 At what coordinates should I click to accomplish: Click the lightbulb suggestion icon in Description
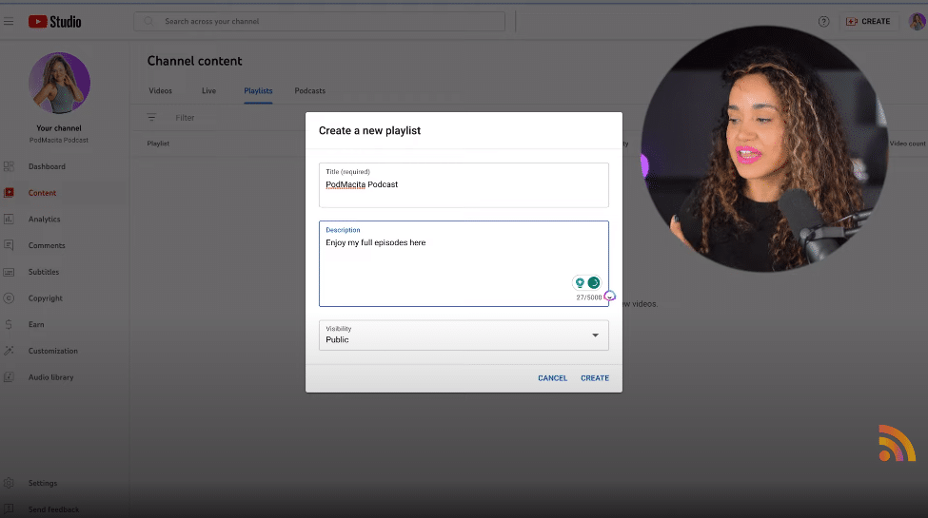click(x=580, y=282)
